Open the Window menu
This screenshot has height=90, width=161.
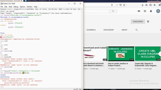[x=29, y=7]
